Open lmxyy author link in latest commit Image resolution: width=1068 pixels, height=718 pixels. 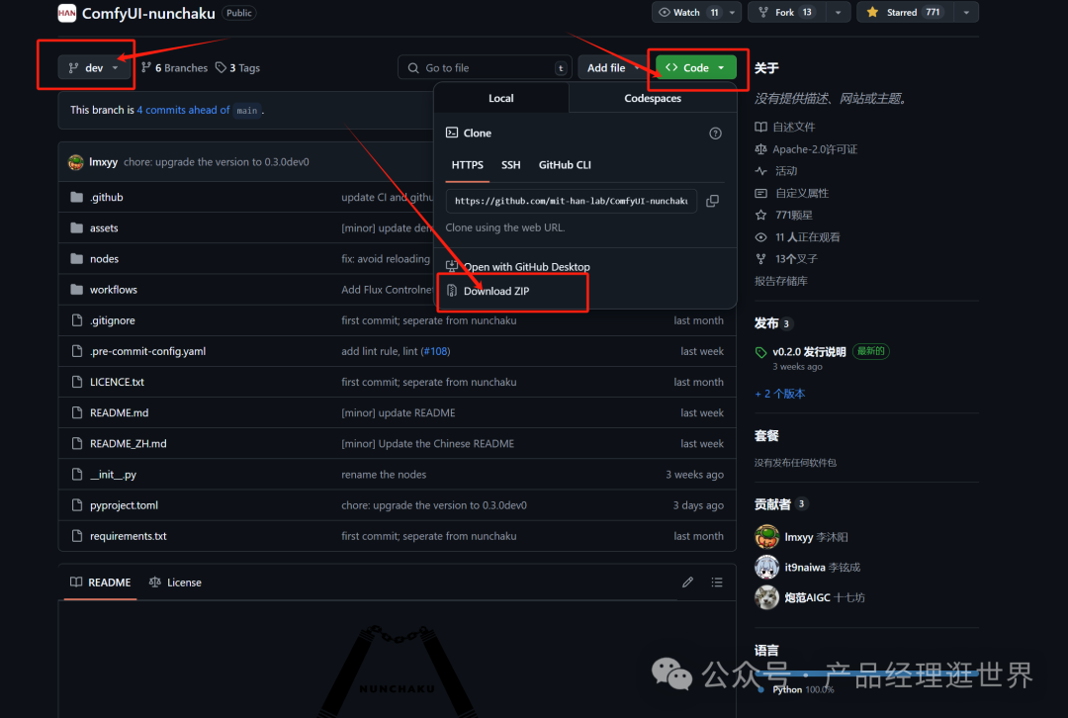pos(104,162)
